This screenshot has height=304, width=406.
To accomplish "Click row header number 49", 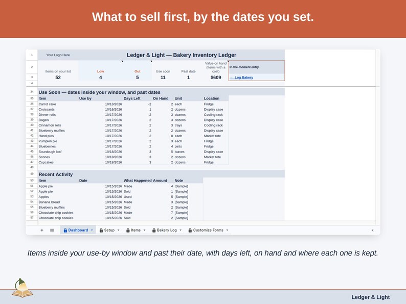I will [x=32, y=174].
